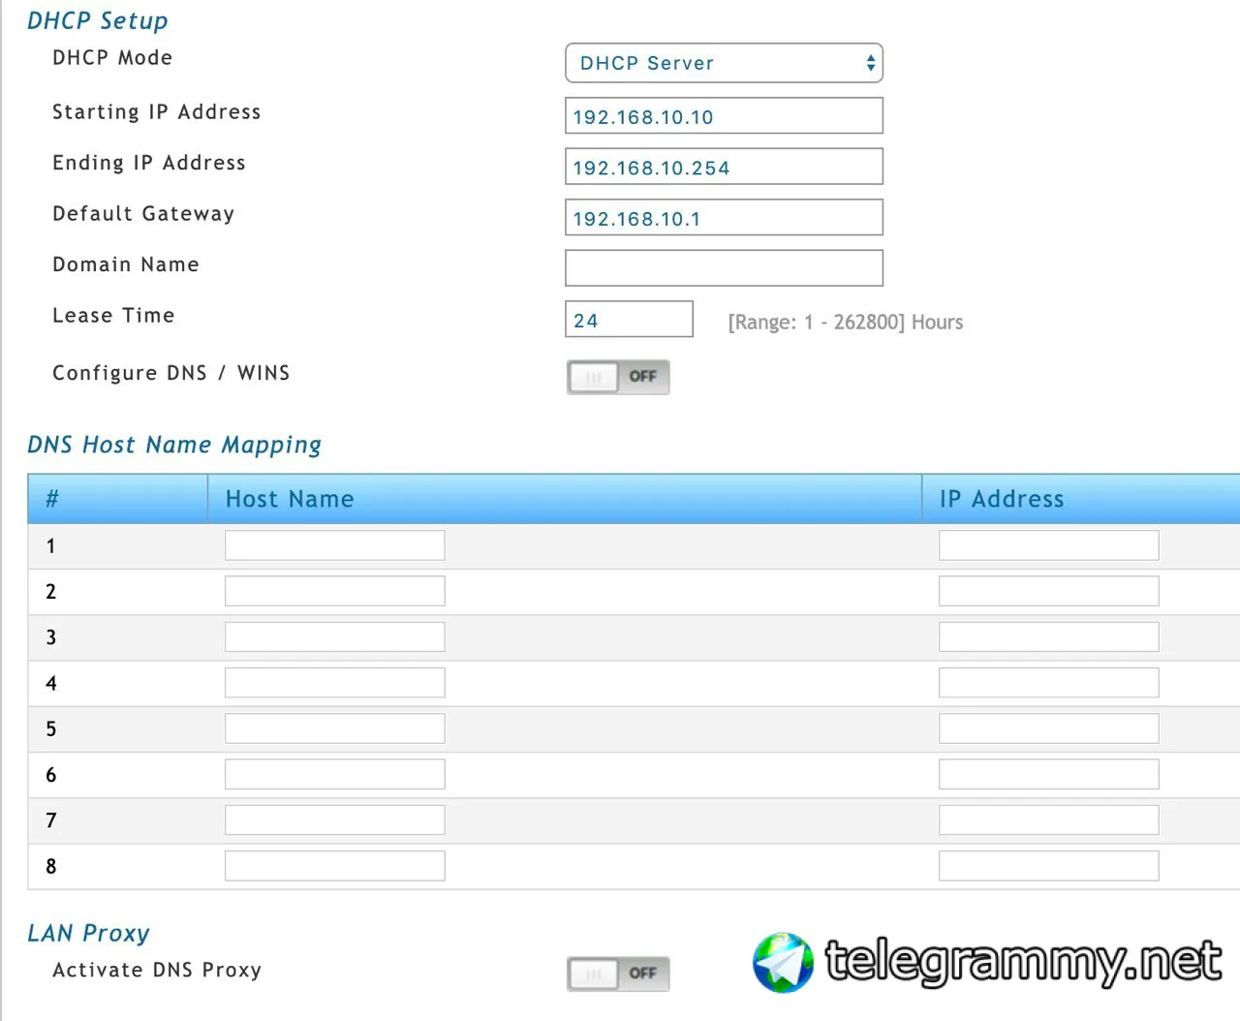Click IP Address field in row 5
The height and width of the screenshot is (1021, 1240).
(1049, 728)
